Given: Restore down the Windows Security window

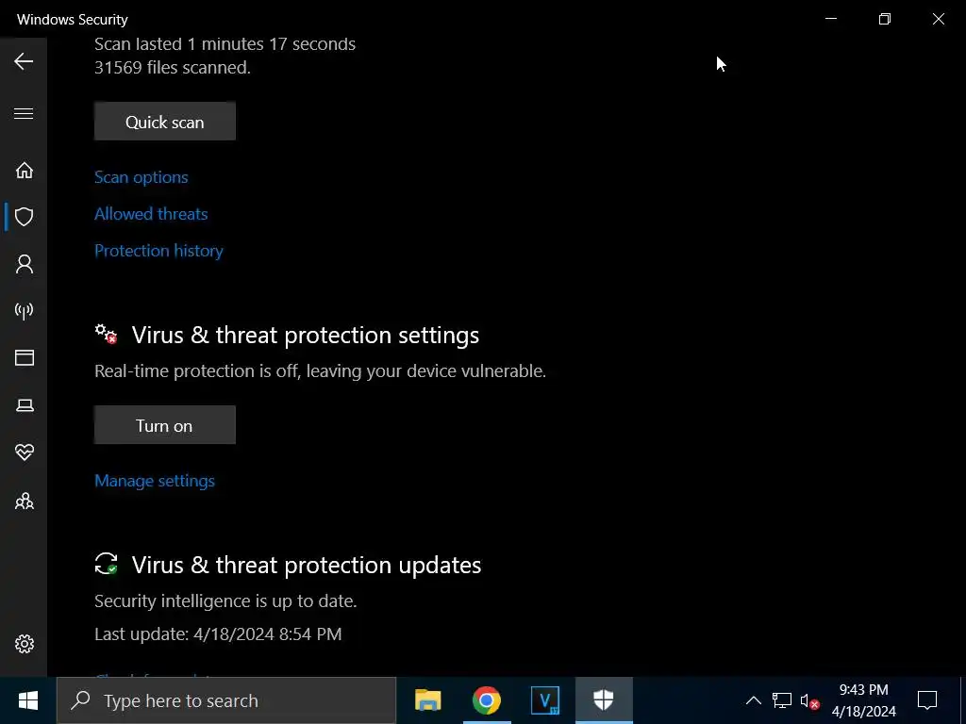Looking at the screenshot, I should click(885, 19).
